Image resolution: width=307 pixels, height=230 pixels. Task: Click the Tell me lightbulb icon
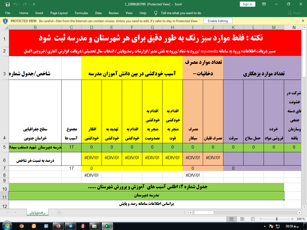click(x=156, y=13)
